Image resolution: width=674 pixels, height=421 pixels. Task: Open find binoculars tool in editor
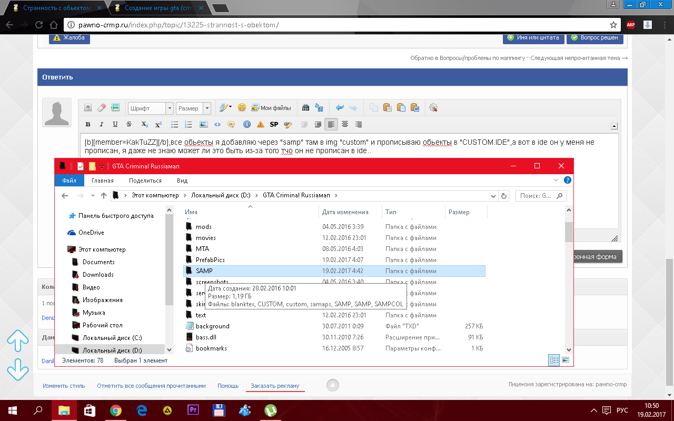[x=305, y=108]
